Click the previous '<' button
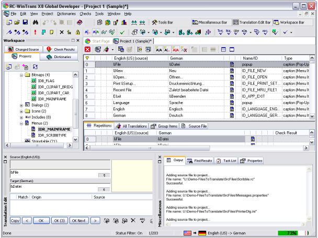Screen dimensions: 318x238 [27, 221]
